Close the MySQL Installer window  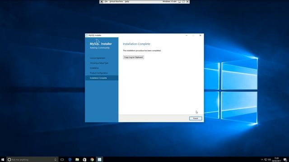[x=200, y=35]
